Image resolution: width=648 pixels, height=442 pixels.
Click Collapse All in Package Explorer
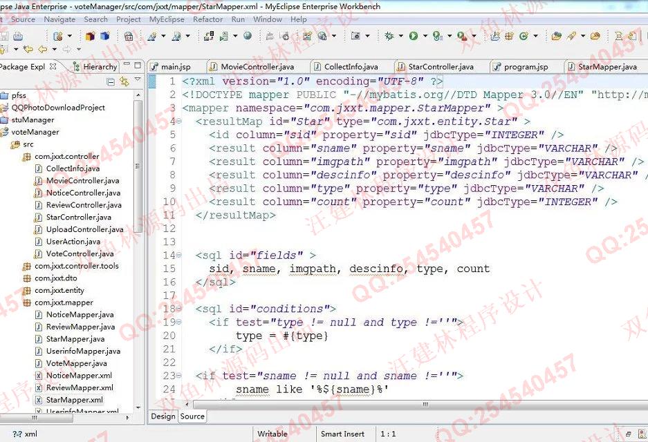pos(111,81)
